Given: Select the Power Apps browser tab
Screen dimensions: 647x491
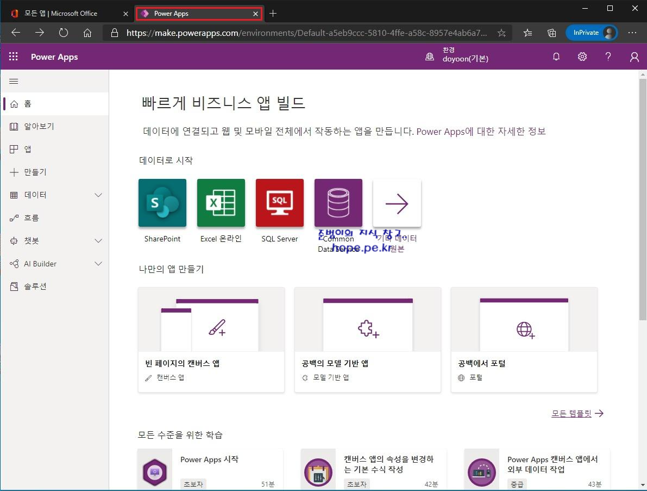Looking at the screenshot, I should (200, 14).
